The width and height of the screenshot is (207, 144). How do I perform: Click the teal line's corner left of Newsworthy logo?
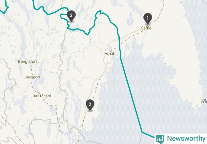142,132
